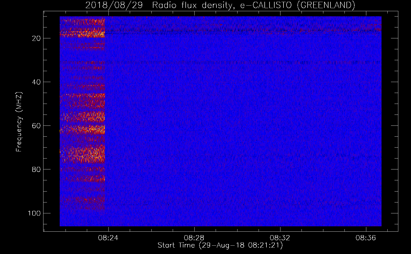Screen dimensions: 411x254
Task: Click the plot title "Radio flux density, e-CALLISTO (GREENLAND)"
Action: pos(254,5)
